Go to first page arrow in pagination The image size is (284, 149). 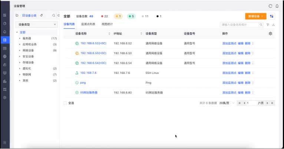click(240, 103)
